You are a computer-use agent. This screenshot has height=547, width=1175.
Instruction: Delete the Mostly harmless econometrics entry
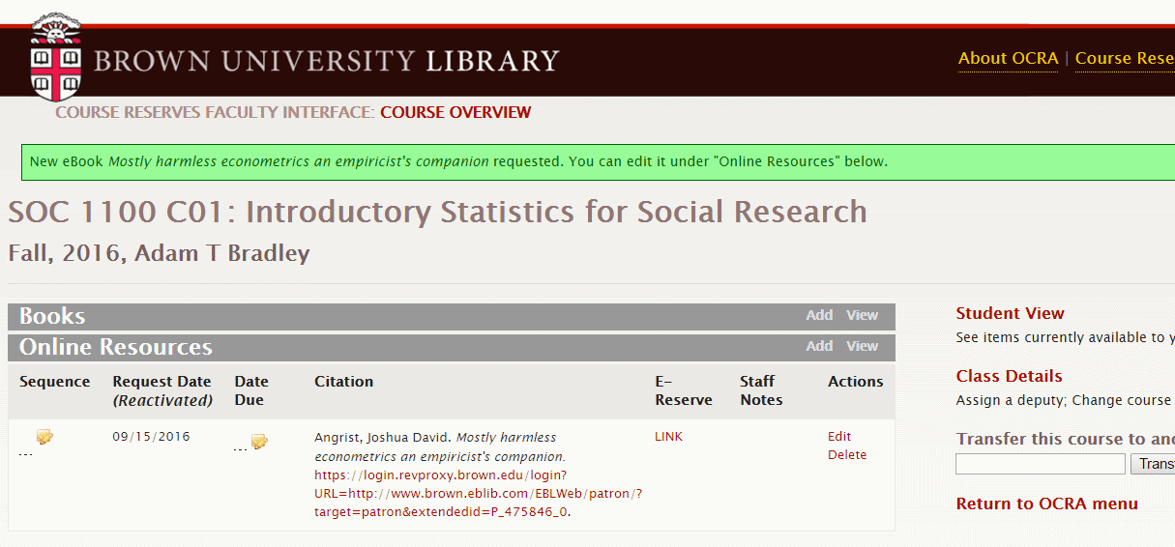pos(847,455)
